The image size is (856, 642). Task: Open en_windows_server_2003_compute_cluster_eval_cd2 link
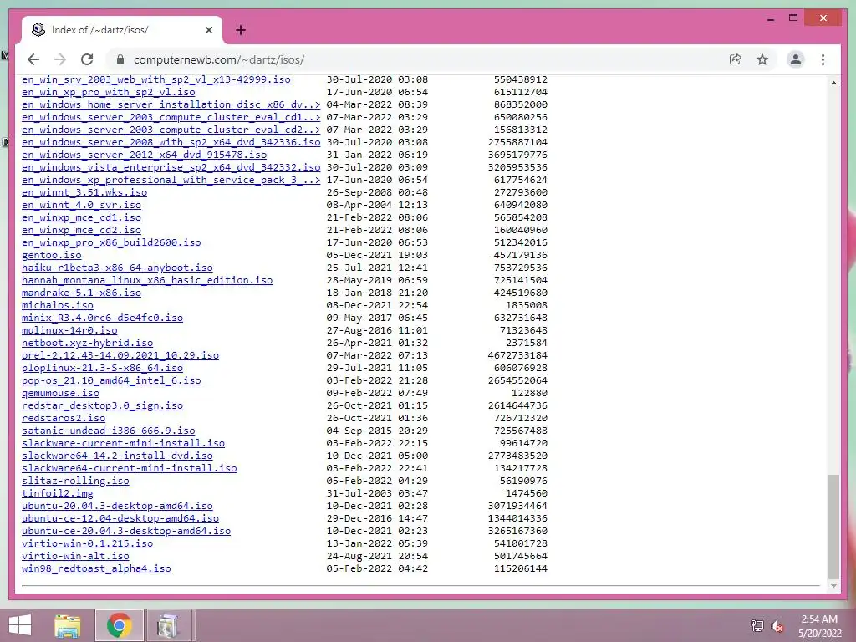click(171, 130)
